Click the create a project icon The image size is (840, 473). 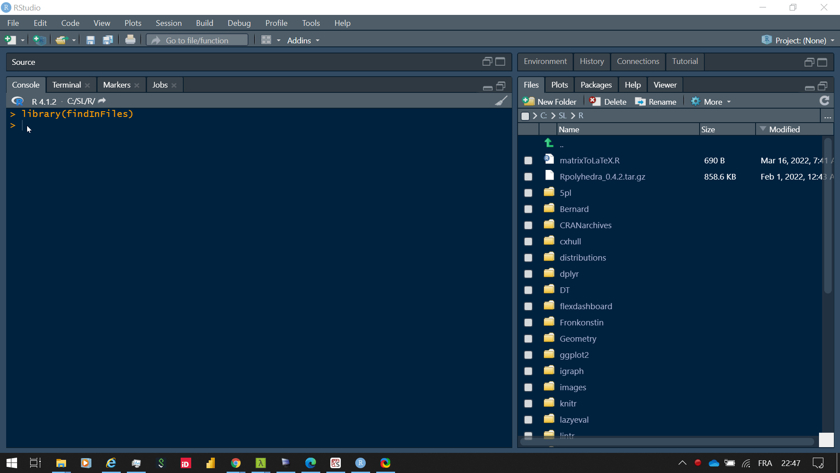[39, 40]
